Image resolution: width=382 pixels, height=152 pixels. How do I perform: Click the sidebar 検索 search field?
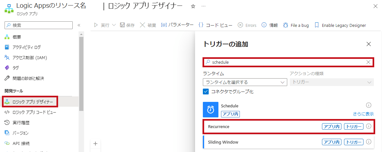click(x=39, y=25)
